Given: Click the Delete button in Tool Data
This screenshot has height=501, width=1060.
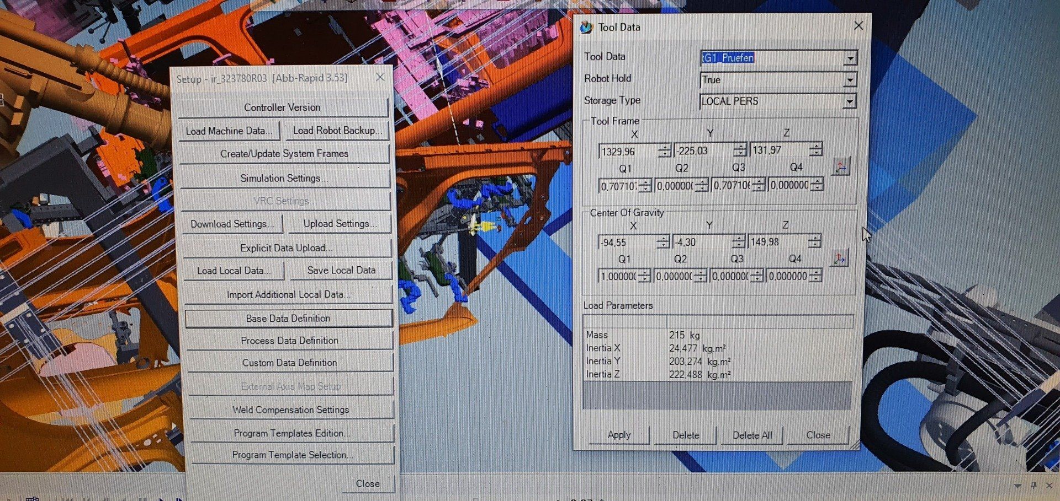Looking at the screenshot, I should (686, 435).
